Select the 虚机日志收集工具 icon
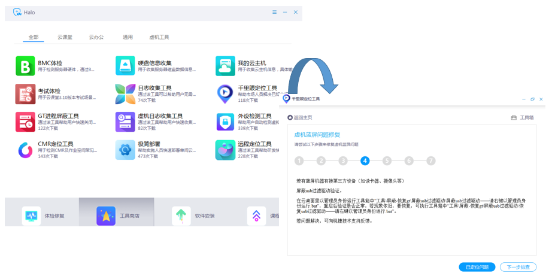The image size is (549, 273). pyautogui.click(x=125, y=122)
